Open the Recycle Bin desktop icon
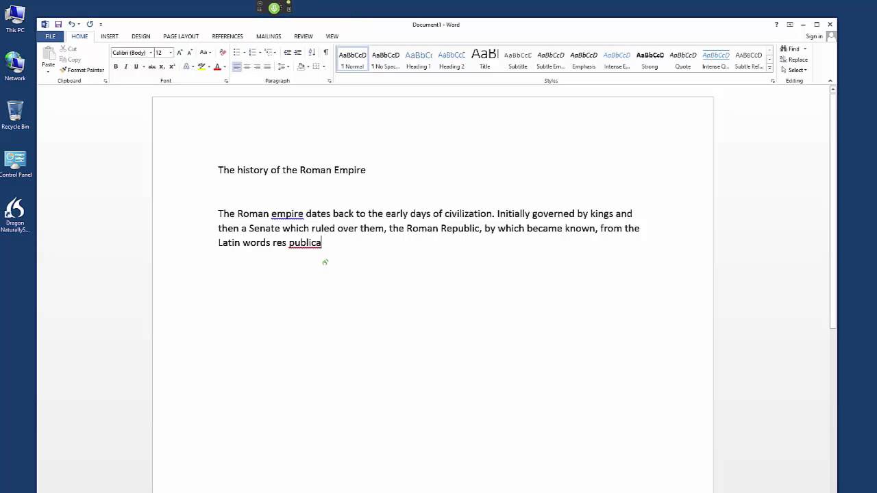Screen dimensions: 877x493 point(15,114)
